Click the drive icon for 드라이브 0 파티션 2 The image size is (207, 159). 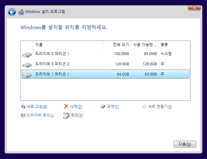(27, 65)
